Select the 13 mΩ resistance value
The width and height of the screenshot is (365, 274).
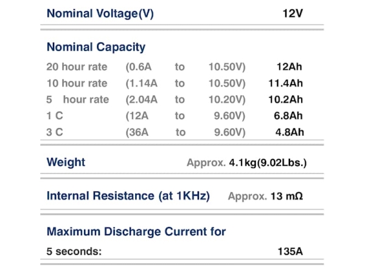[x=287, y=197]
